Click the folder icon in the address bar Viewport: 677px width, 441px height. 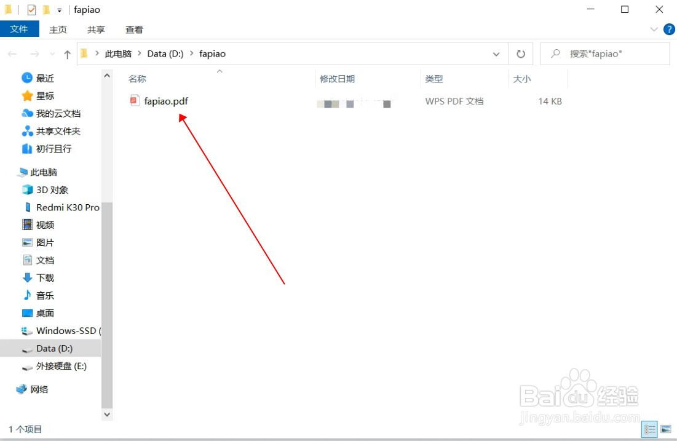coord(84,54)
